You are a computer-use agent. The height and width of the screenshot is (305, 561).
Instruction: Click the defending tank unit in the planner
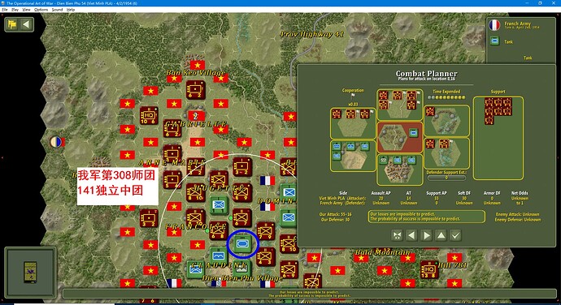coord(414,133)
